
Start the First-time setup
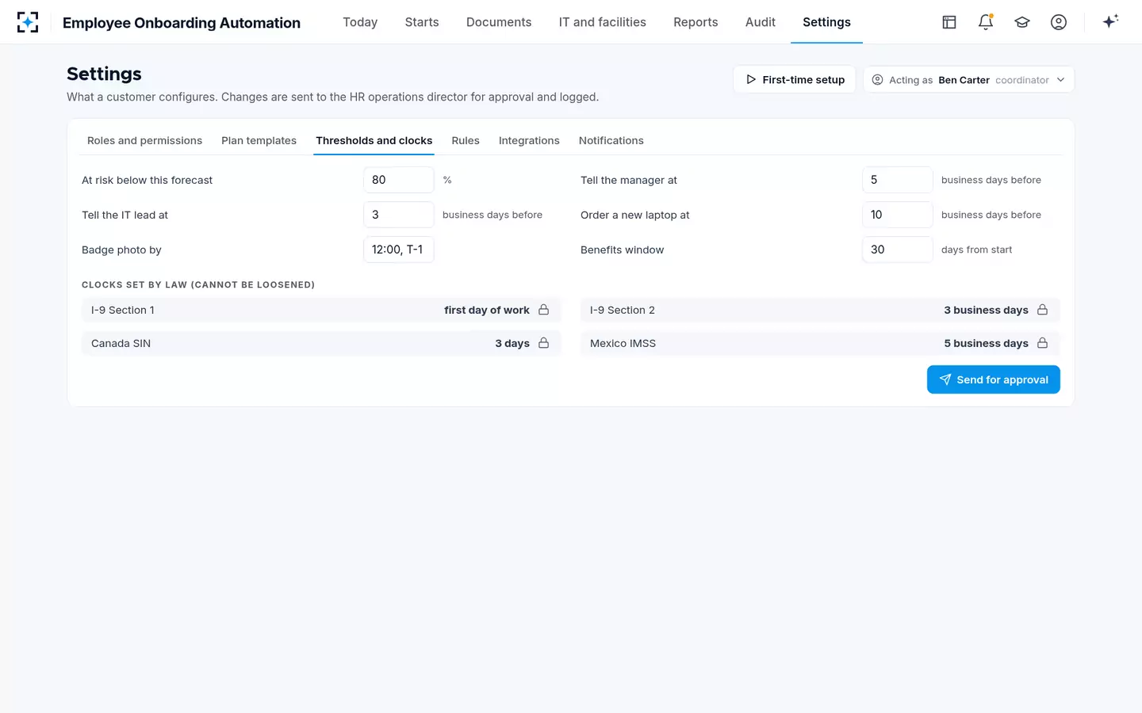pyautogui.click(x=795, y=80)
